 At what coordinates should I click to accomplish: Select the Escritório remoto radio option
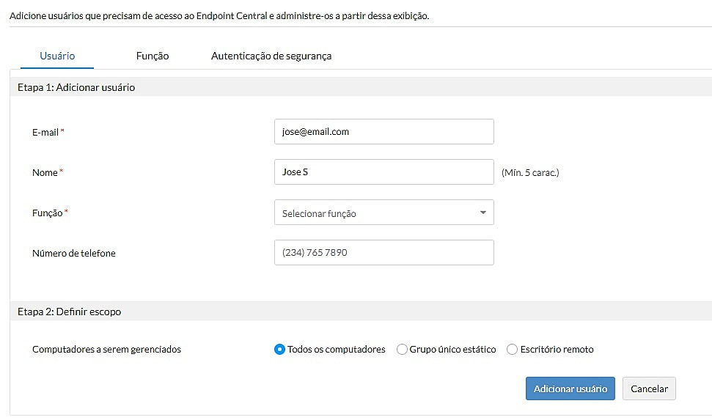[513, 350]
